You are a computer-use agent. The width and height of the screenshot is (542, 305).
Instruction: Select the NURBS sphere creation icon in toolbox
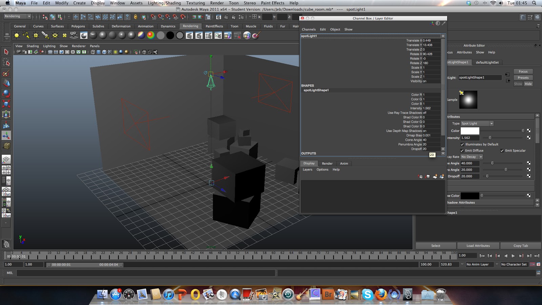tap(6, 93)
